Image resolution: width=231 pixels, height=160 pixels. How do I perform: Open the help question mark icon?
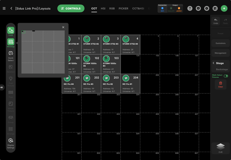(190, 8)
